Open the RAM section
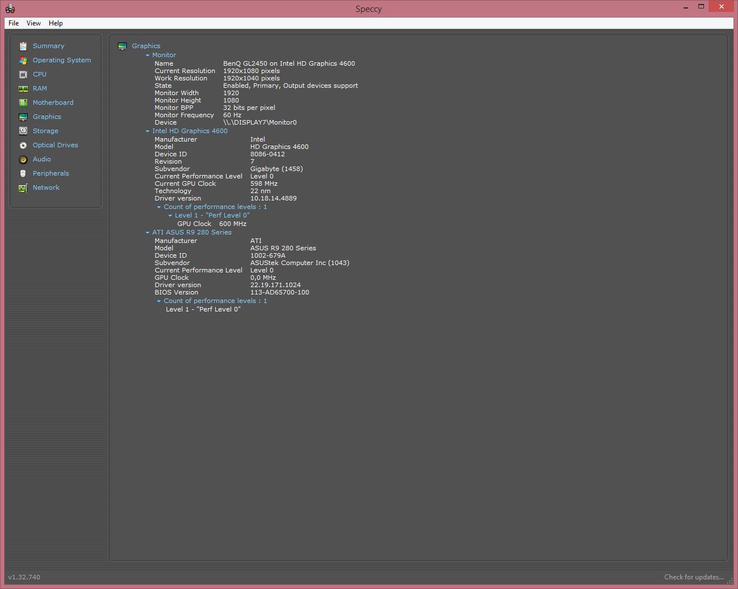Viewport: 738px width, 589px height. pos(40,88)
